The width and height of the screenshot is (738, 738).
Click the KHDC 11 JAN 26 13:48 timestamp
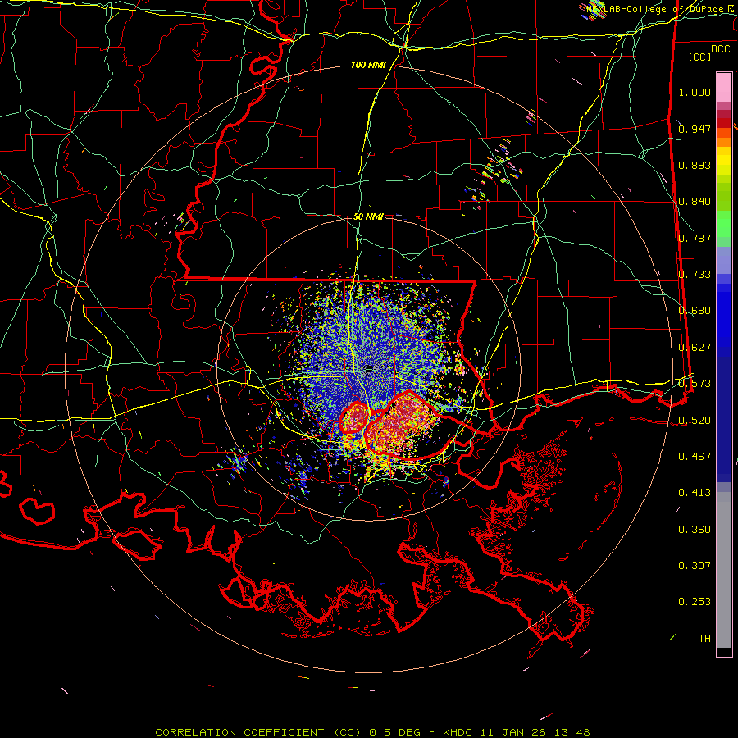pos(517,732)
